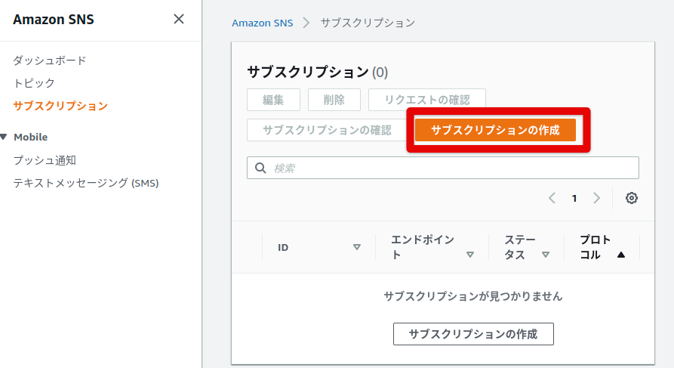The image size is (674, 368).
Task: Open table preferences gear icon
Action: [x=632, y=198]
